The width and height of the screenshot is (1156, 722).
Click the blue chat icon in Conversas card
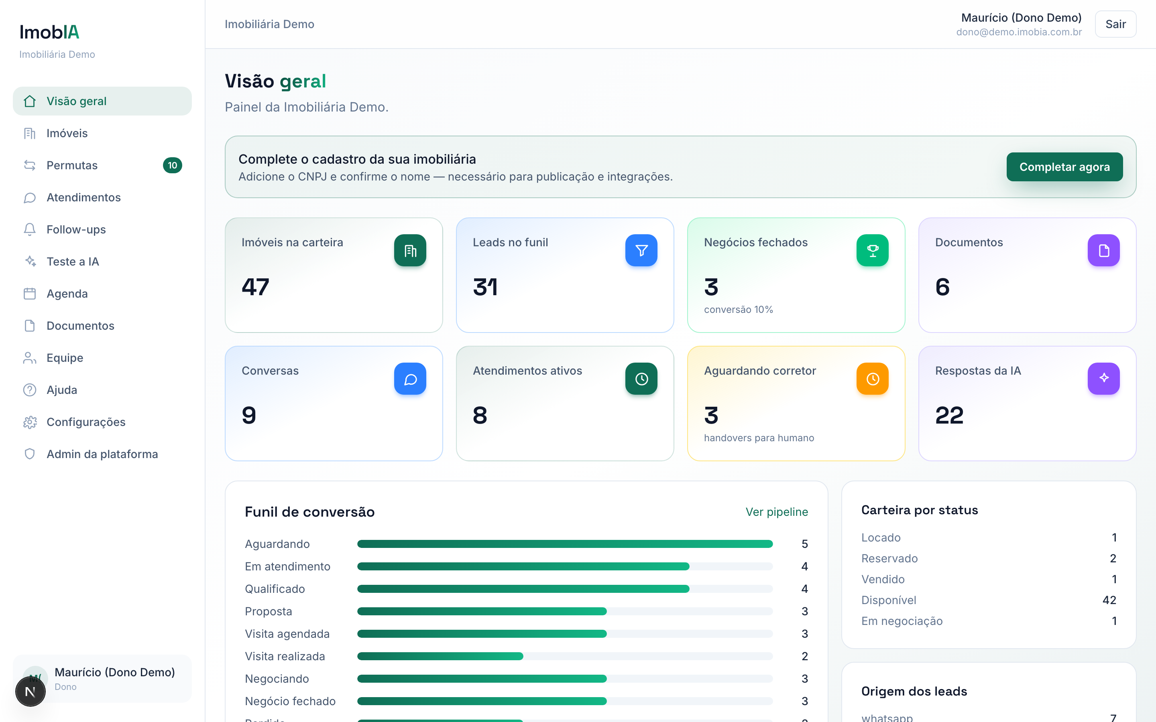[x=410, y=379]
